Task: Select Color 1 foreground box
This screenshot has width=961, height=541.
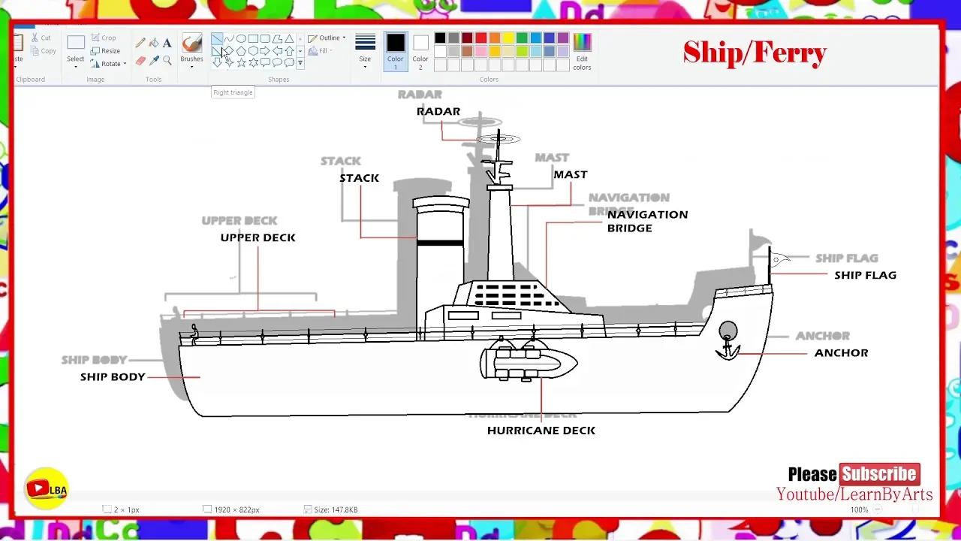Action: point(396,52)
